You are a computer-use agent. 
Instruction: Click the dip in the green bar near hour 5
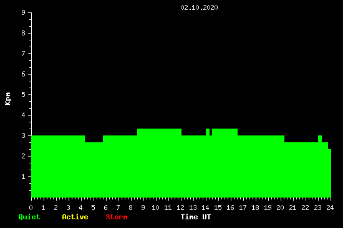[94, 139]
